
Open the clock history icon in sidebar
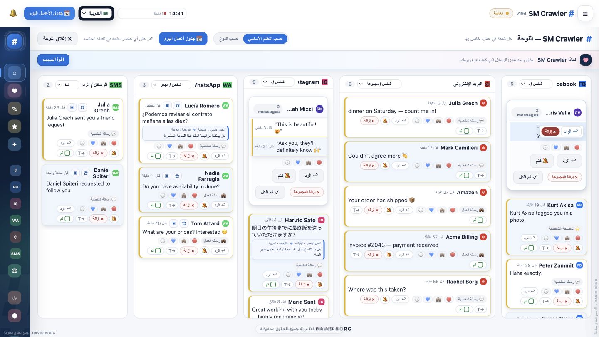pos(15,298)
